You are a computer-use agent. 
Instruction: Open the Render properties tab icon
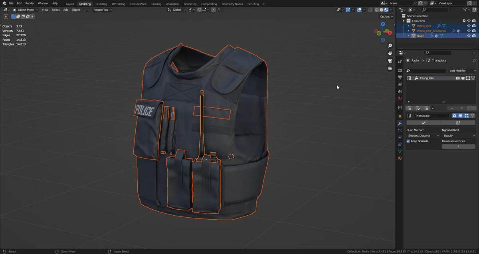[x=400, y=71]
